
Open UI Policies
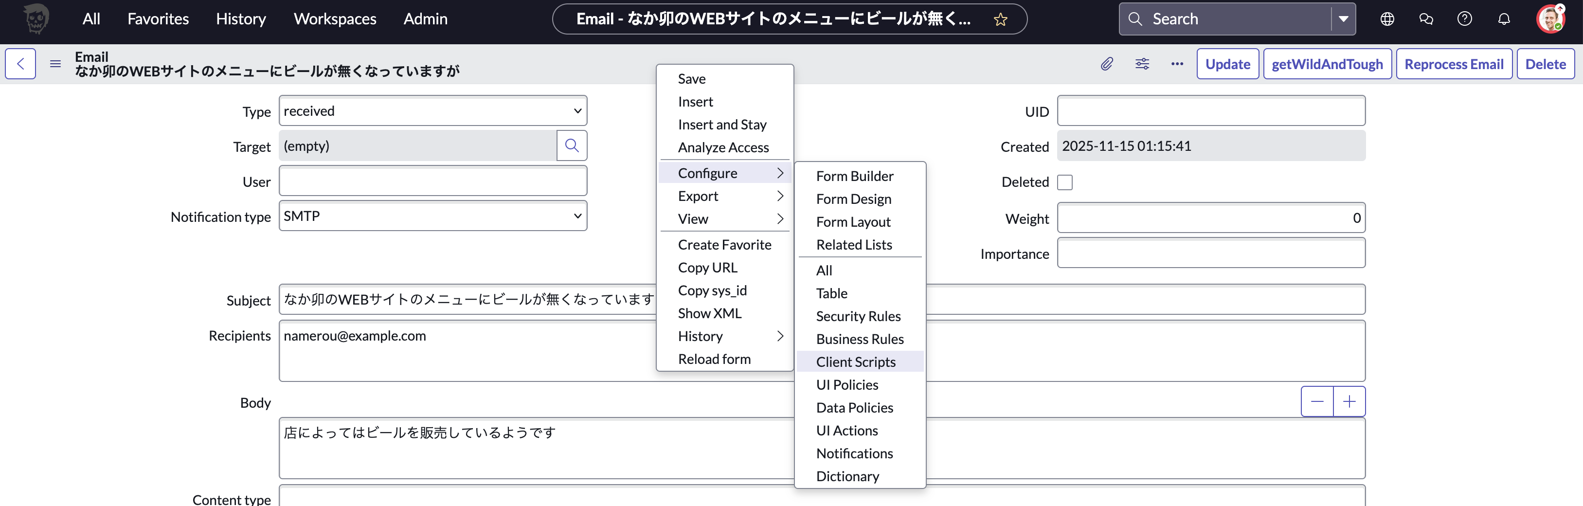click(x=860, y=385)
